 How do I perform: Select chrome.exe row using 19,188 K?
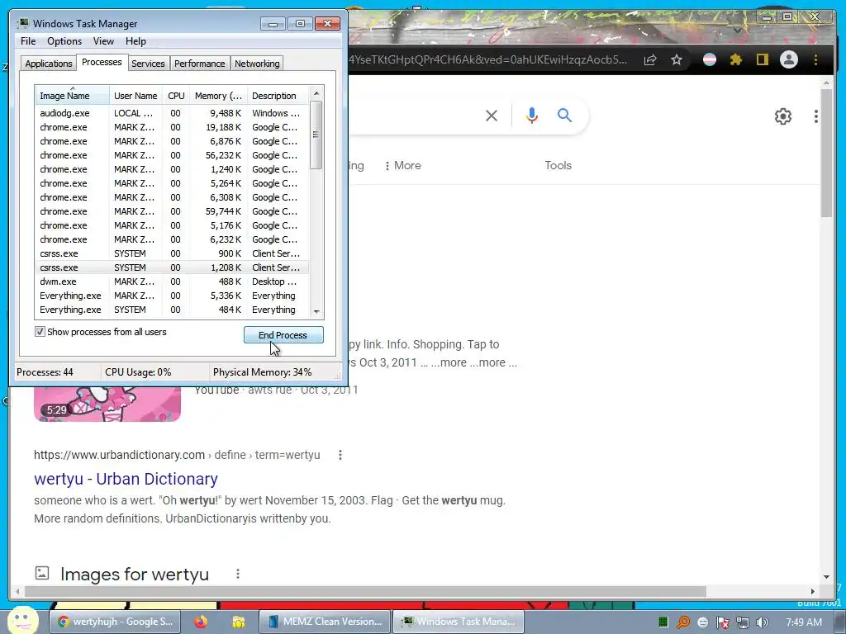click(172, 127)
